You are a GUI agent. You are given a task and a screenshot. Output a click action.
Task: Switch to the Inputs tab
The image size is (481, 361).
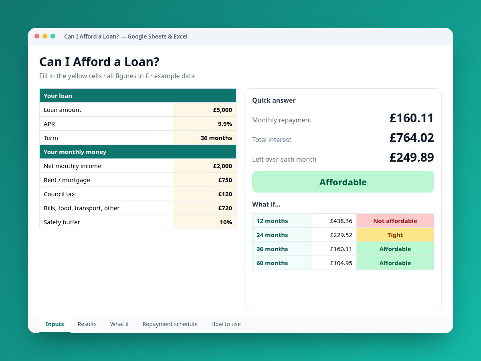click(x=55, y=324)
